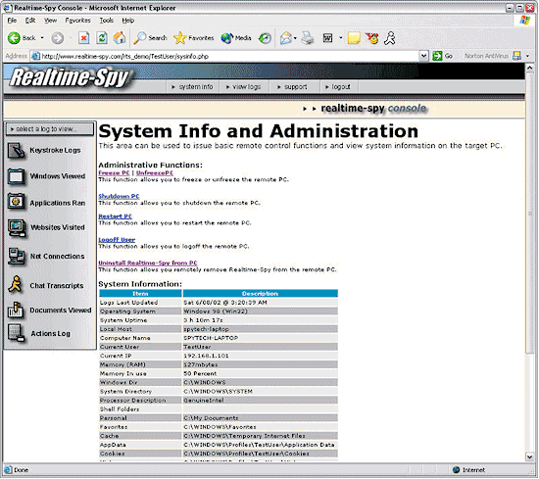Click the Home toolbar icon
539x479 pixels.
tap(120, 38)
